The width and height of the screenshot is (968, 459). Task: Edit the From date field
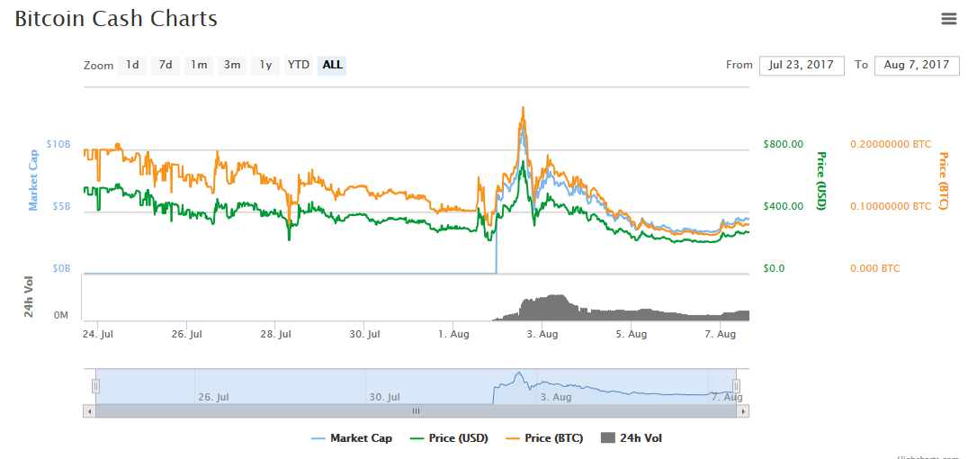tap(802, 66)
